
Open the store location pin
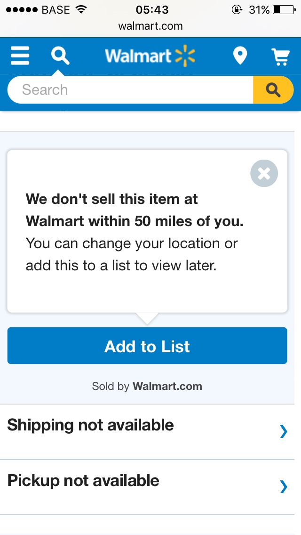240,56
